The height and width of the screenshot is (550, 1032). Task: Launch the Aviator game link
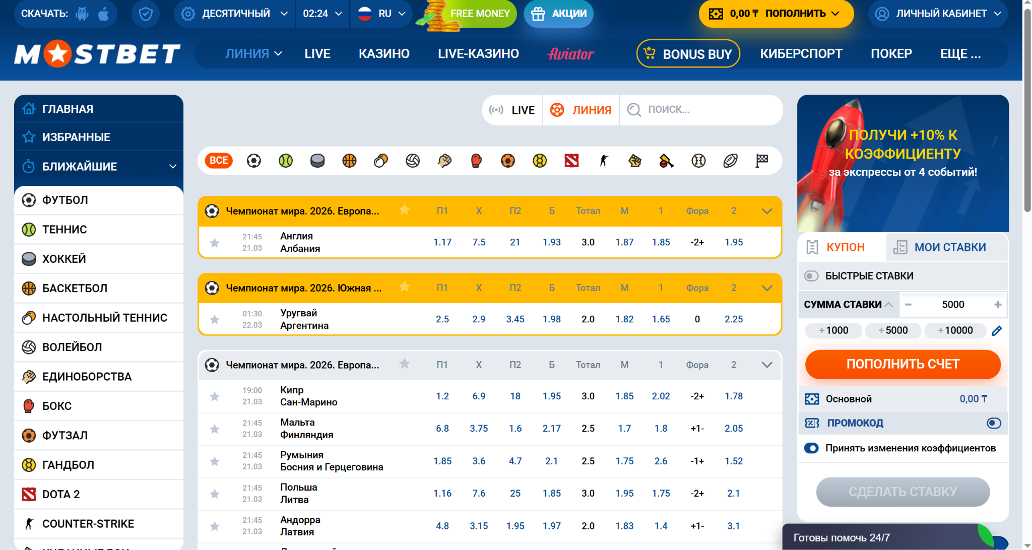(x=571, y=54)
